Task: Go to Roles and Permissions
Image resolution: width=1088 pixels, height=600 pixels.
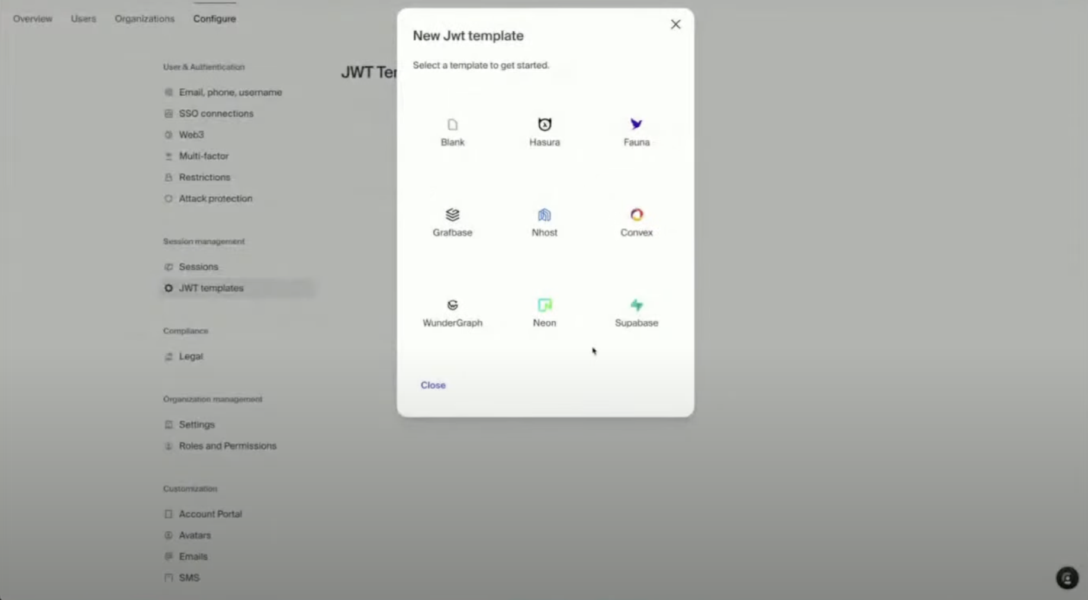Action: (x=227, y=446)
